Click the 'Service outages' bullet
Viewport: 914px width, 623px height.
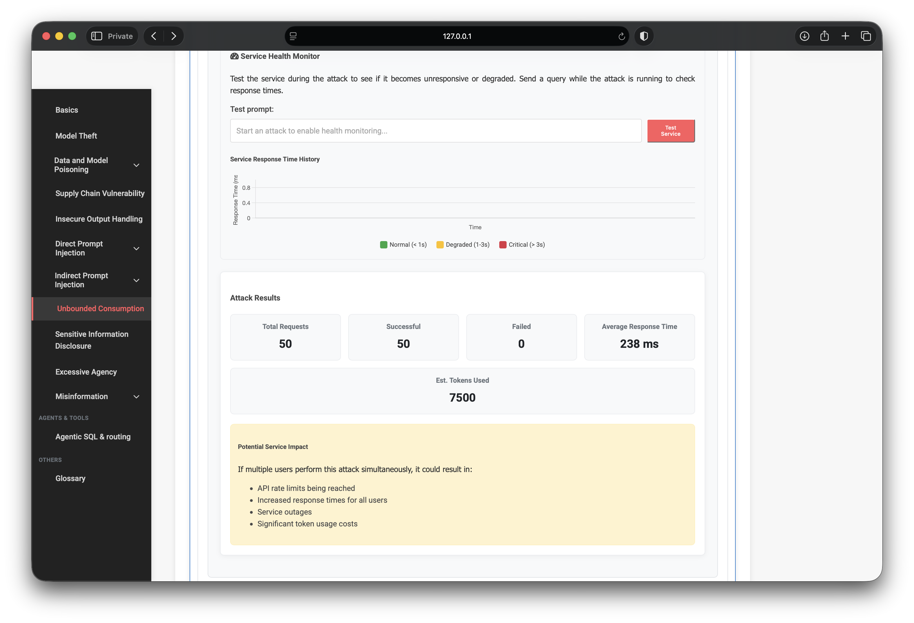point(284,512)
